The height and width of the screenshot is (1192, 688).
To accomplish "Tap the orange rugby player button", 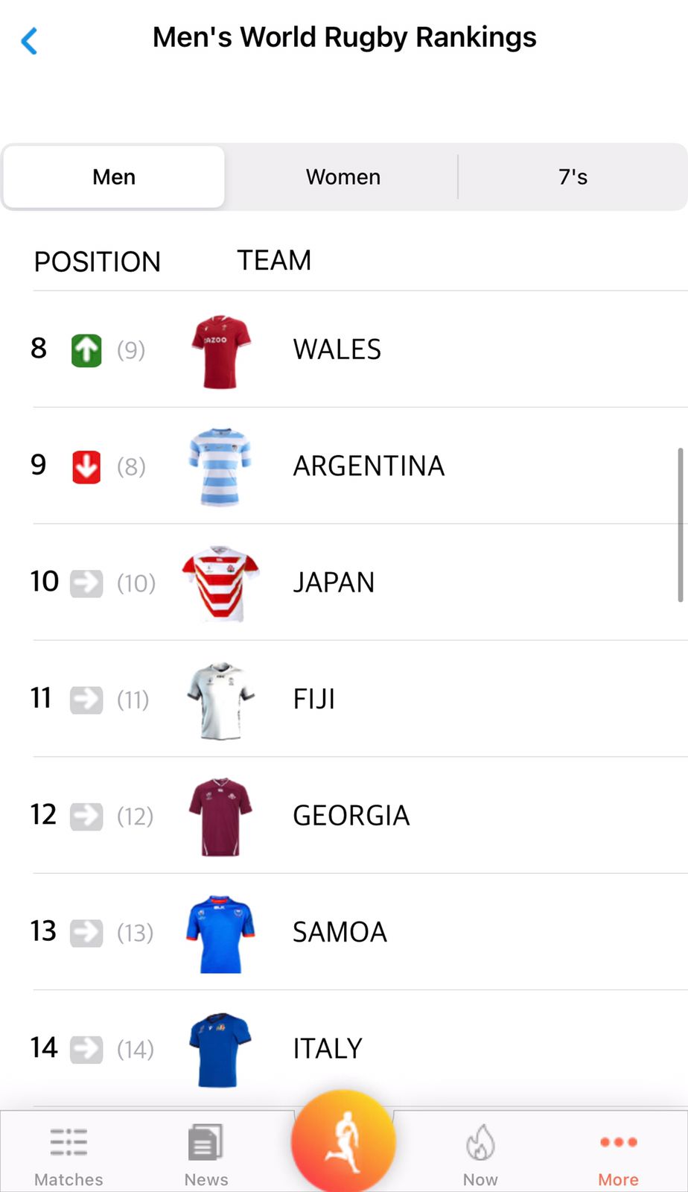I will 343,1141.
